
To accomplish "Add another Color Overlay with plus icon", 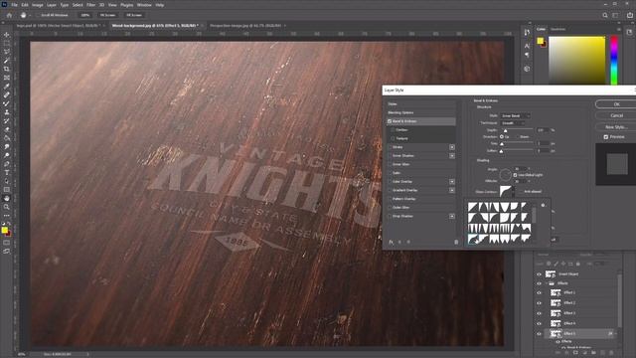I will coord(452,181).
